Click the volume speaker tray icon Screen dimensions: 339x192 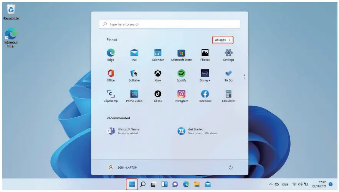pos(300,184)
